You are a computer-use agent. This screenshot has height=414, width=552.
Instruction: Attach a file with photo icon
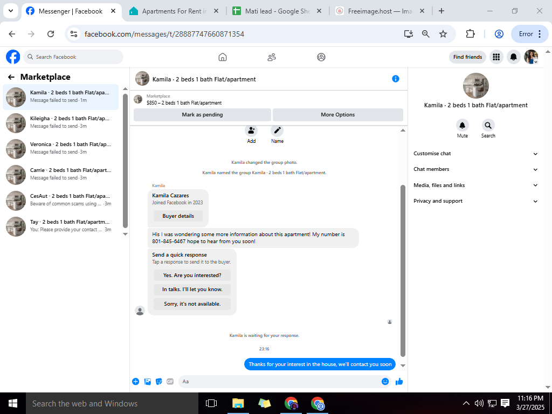[148, 382]
